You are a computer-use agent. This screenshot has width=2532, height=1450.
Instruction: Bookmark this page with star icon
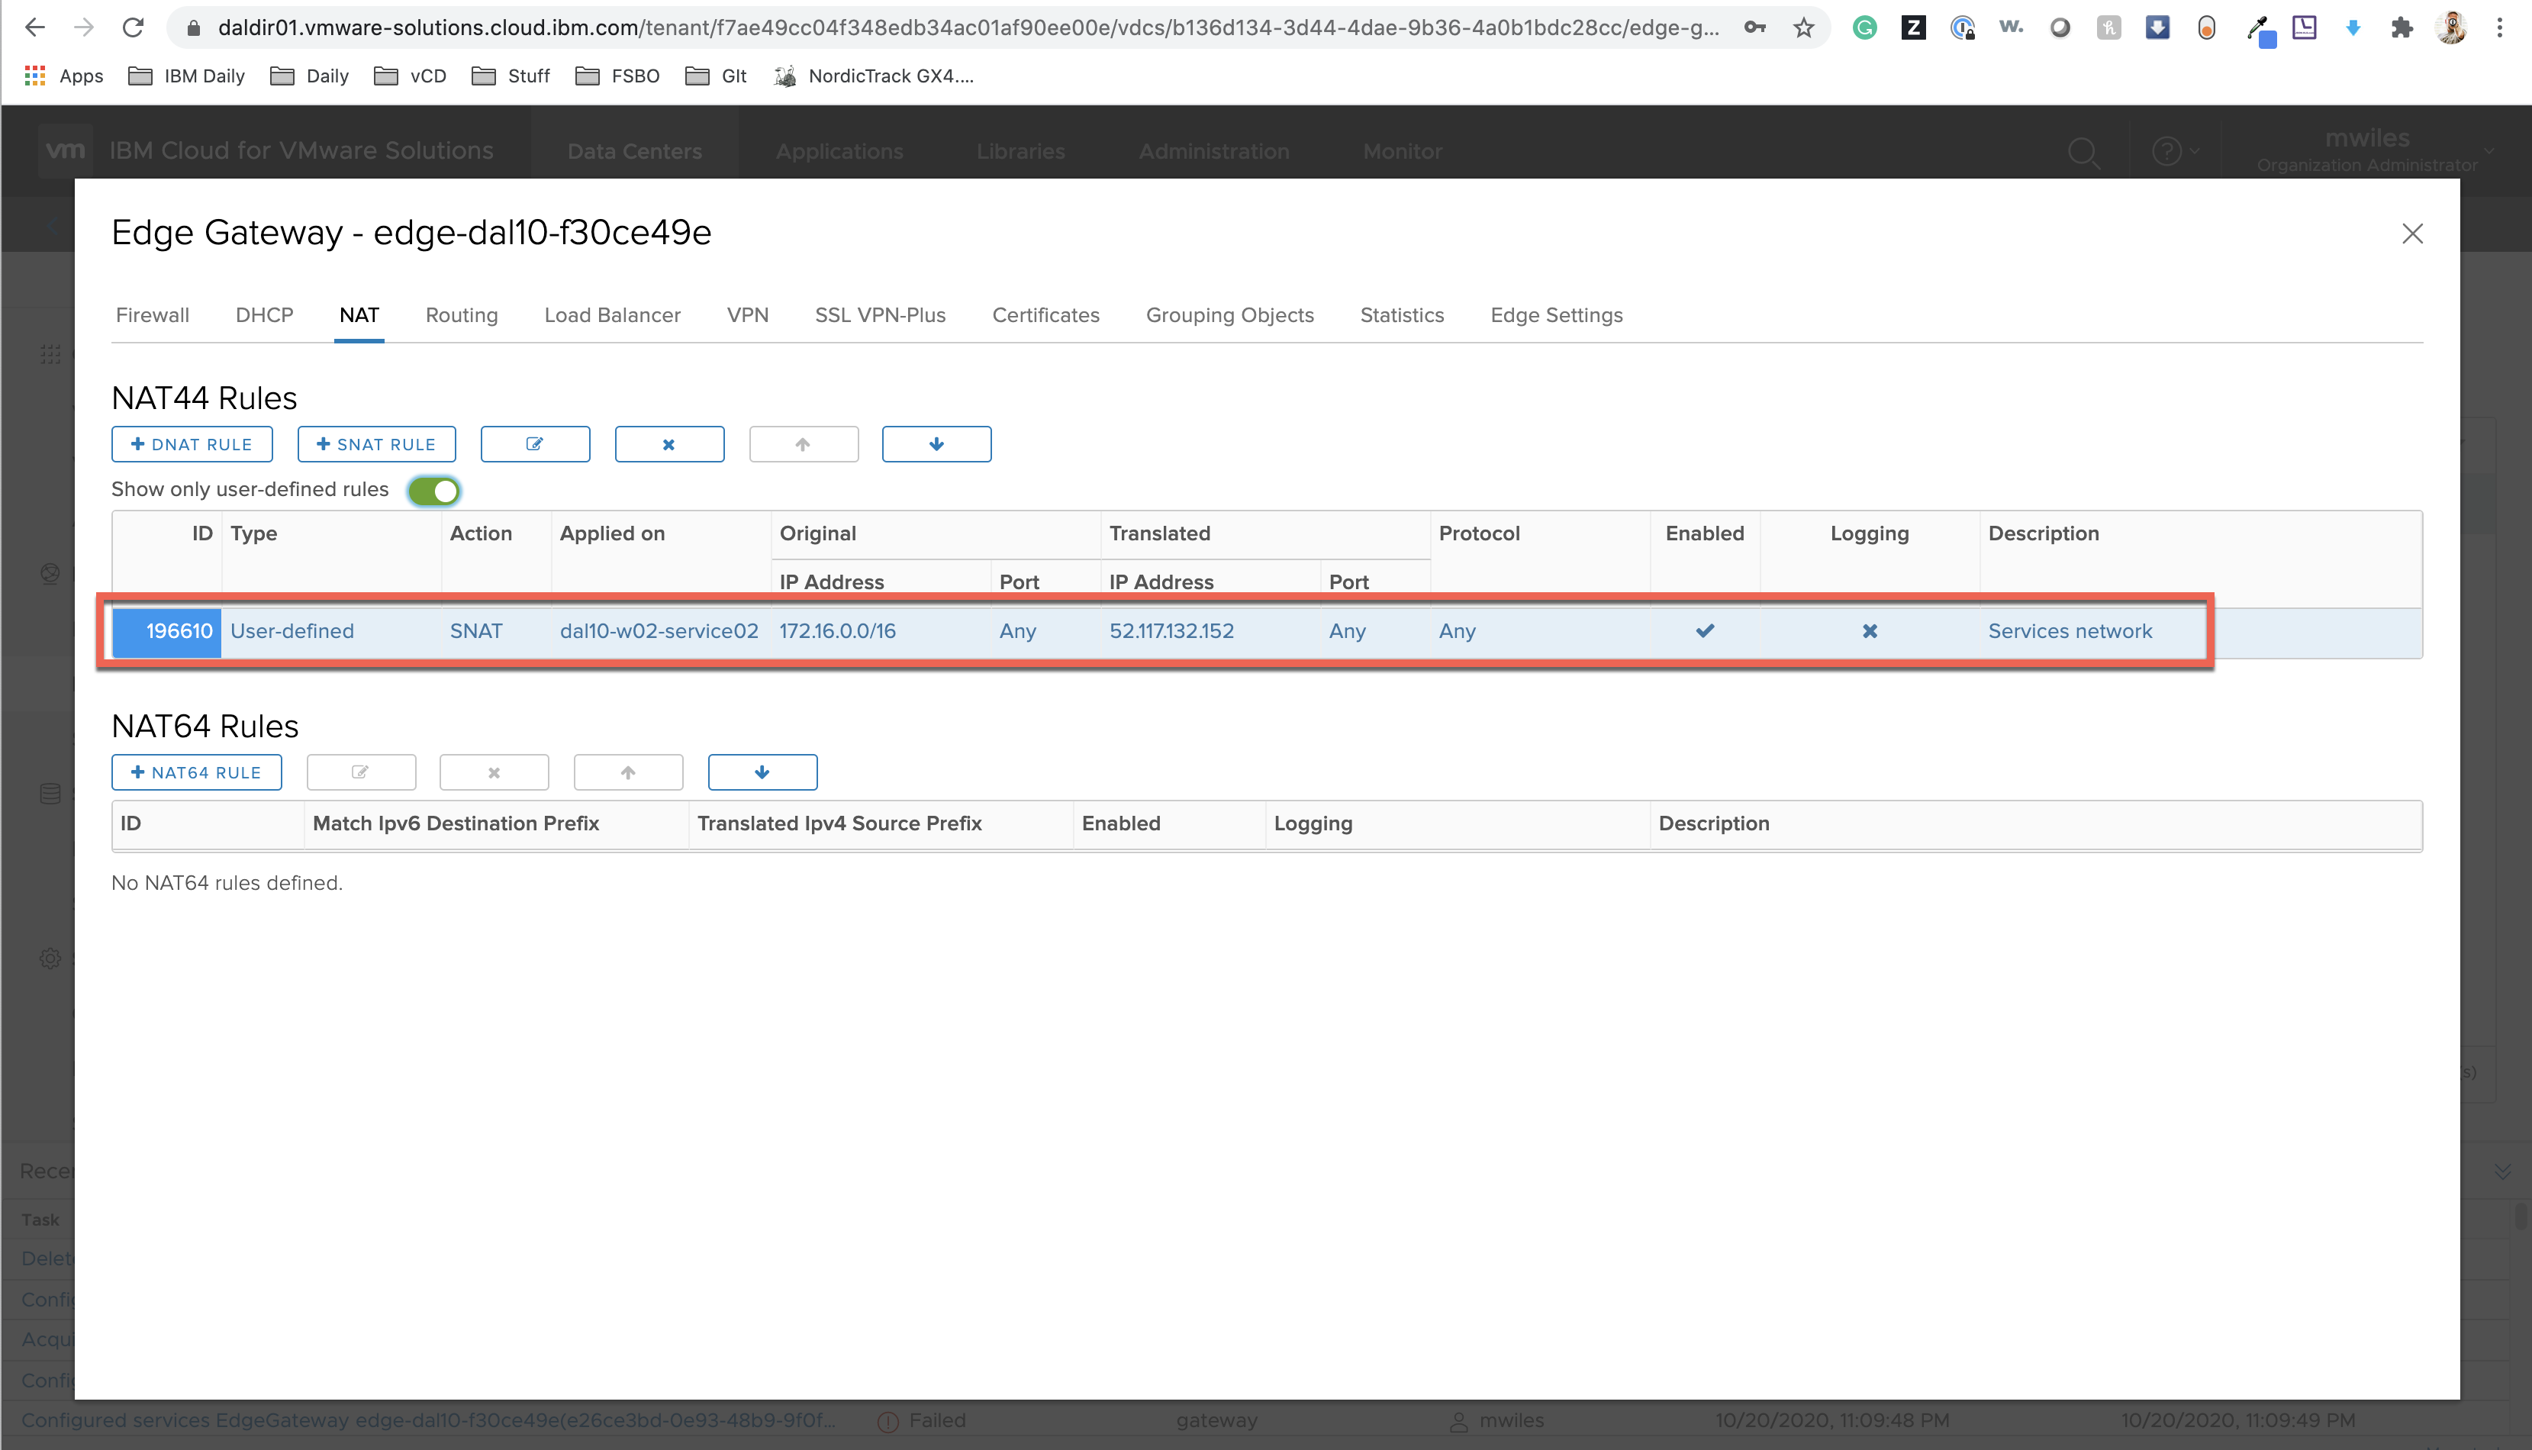click(x=1803, y=28)
